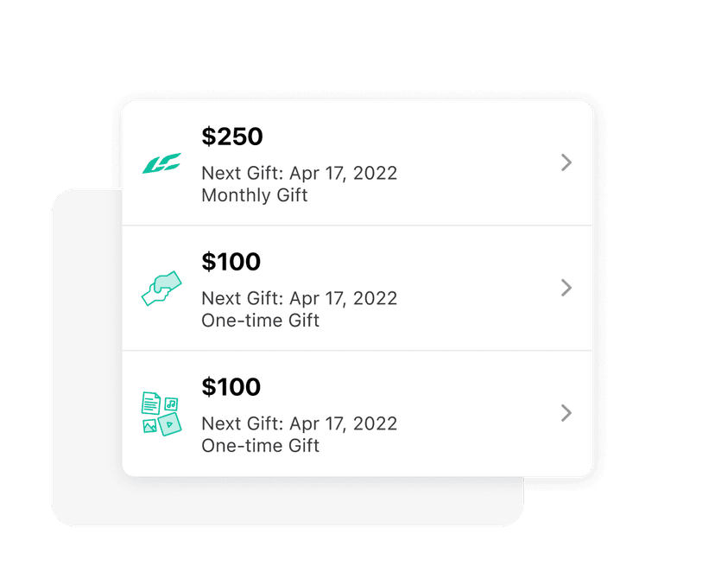Expand the $250 Monthly Gift row chevron
The height and width of the screenshot is (566, 715).
point(566,162)
